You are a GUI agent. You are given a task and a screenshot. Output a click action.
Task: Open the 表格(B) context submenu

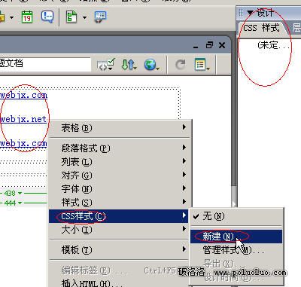point(120,128)
